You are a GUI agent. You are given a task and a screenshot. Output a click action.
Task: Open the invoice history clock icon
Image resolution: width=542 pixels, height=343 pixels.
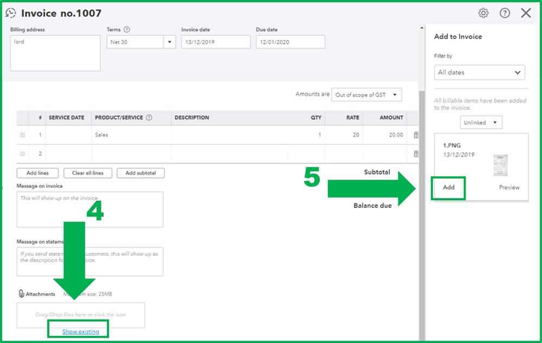(x=11, y=13)
